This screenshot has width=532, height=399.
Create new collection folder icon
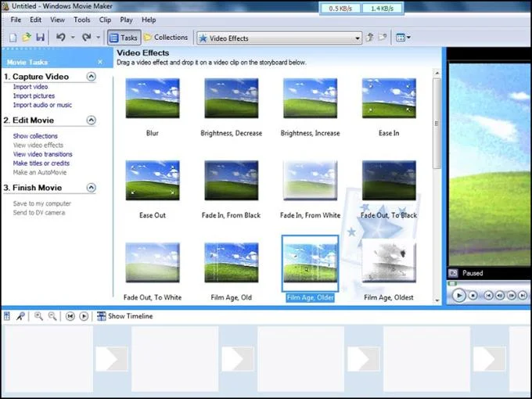point(383,37)
